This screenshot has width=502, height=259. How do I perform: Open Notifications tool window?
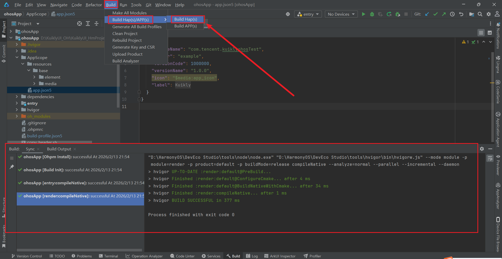point(498,36)
